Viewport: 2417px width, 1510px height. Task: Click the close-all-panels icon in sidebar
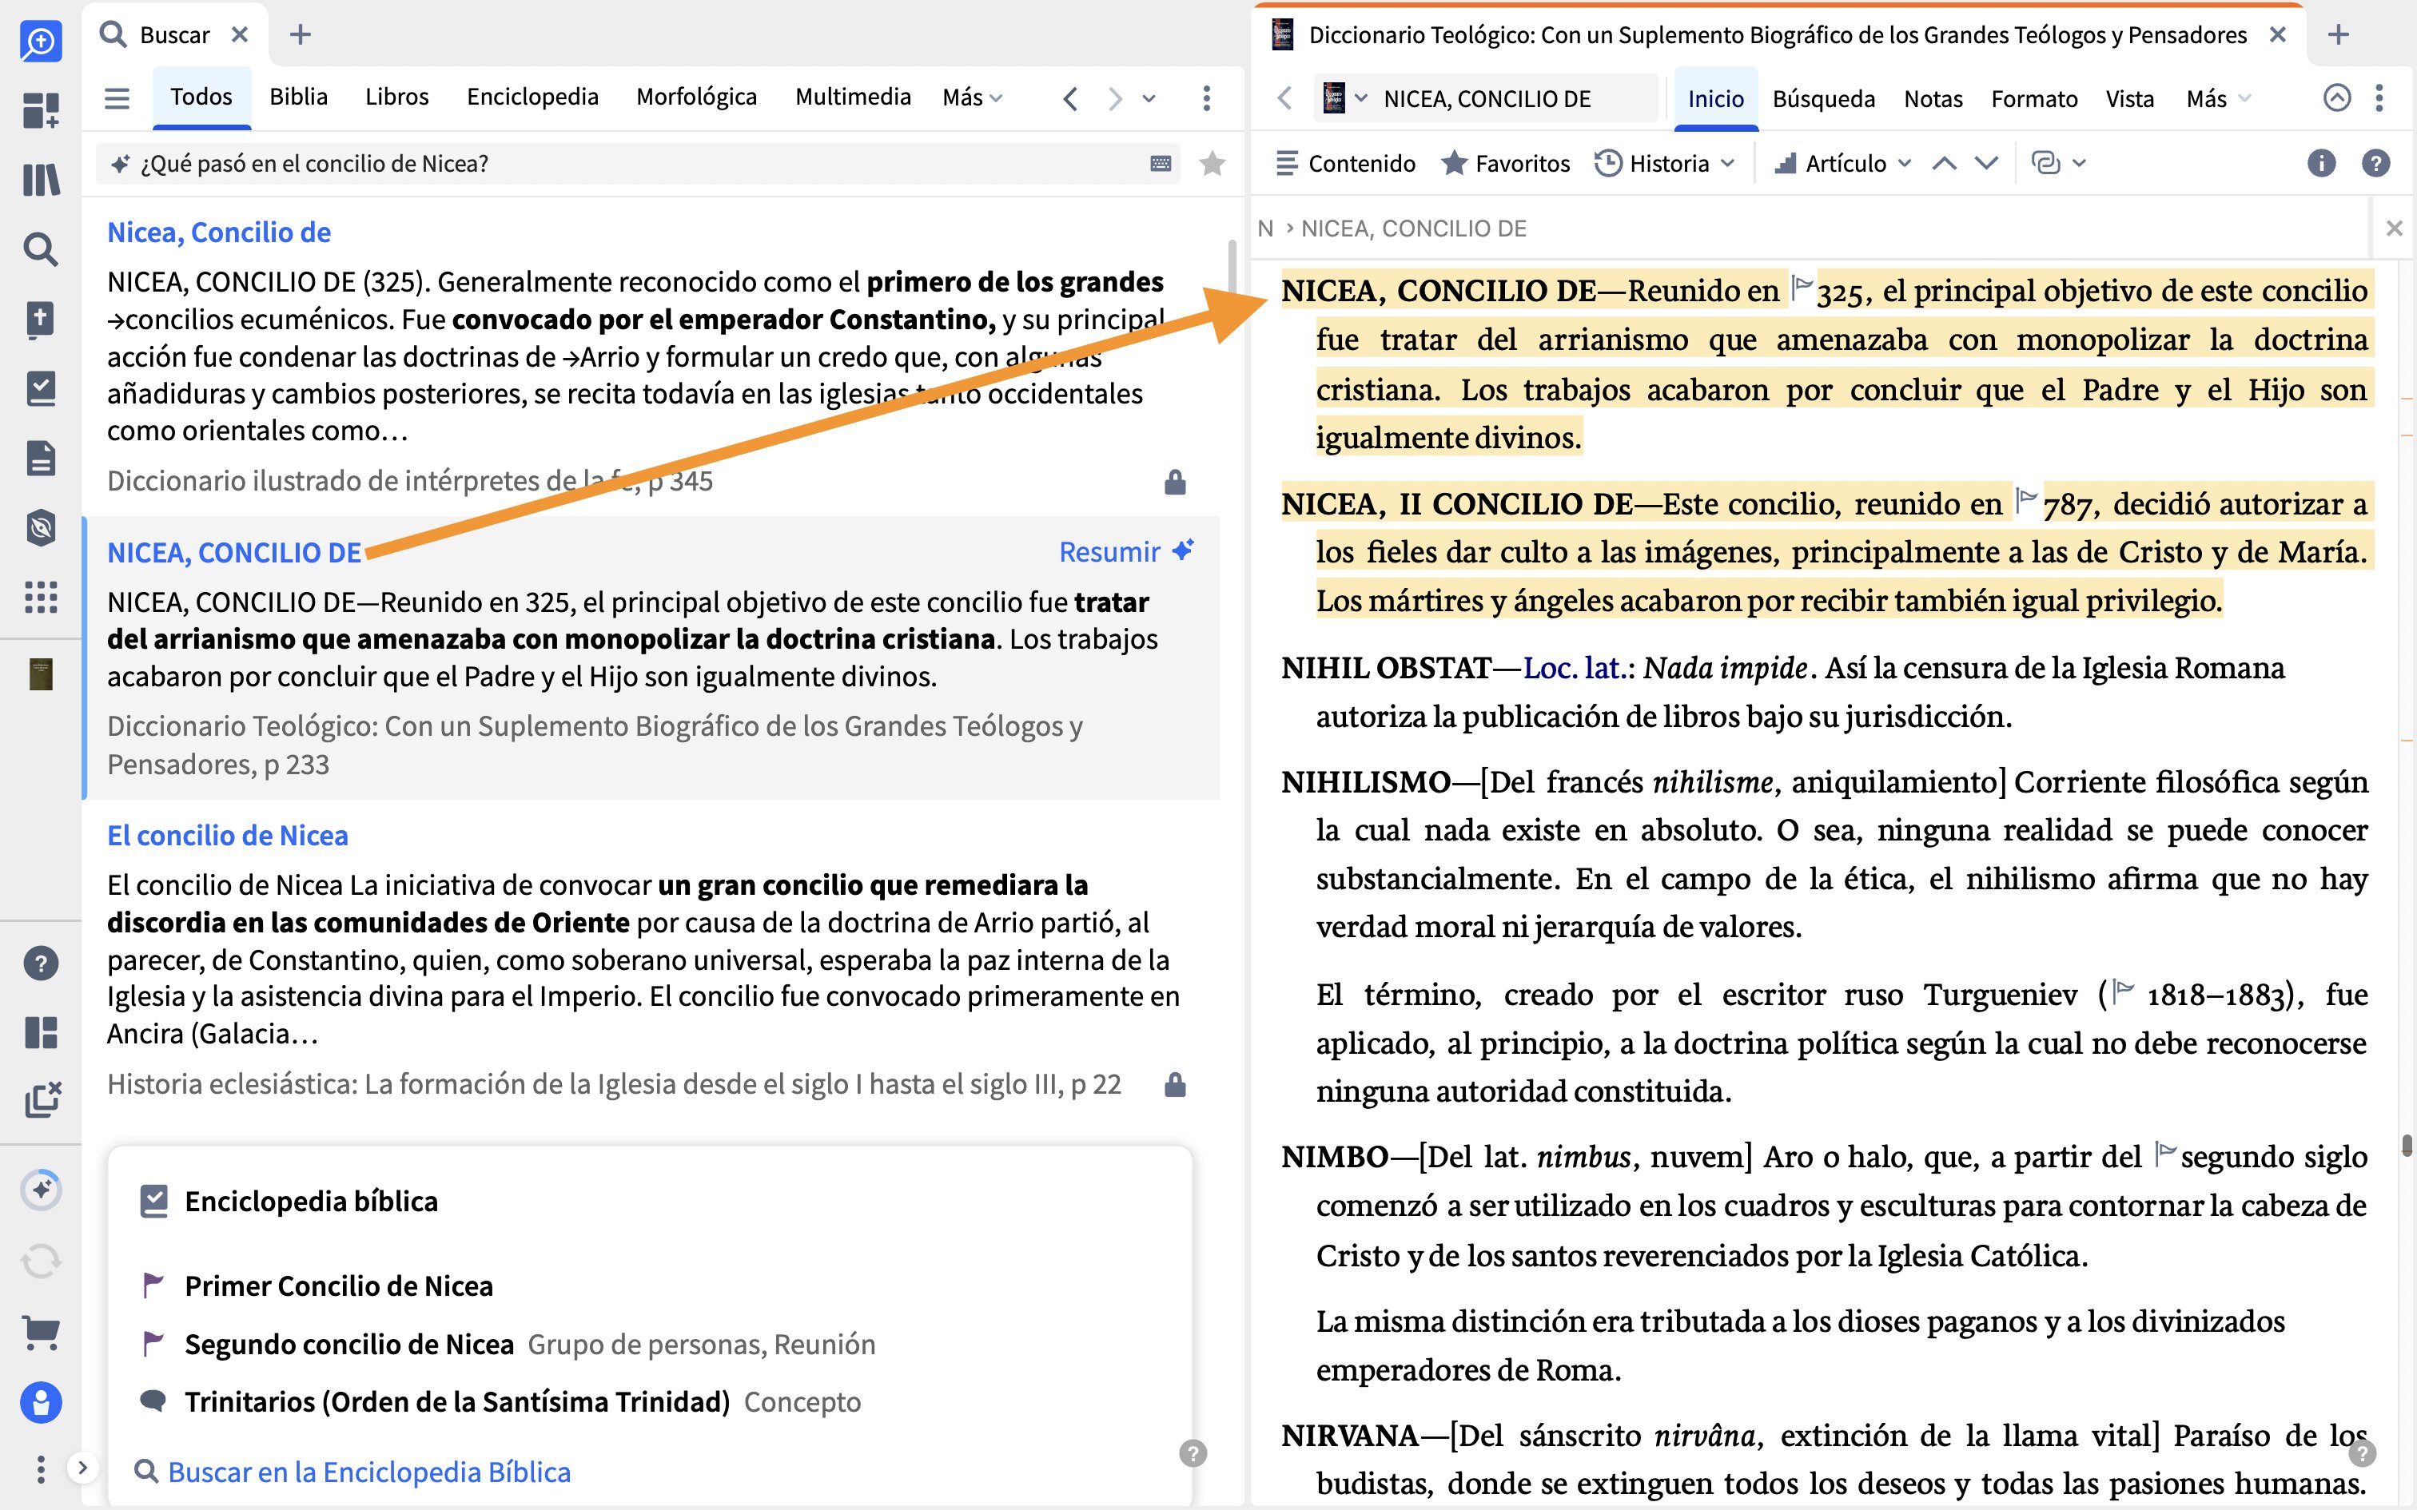click(x=42, y=1099)
